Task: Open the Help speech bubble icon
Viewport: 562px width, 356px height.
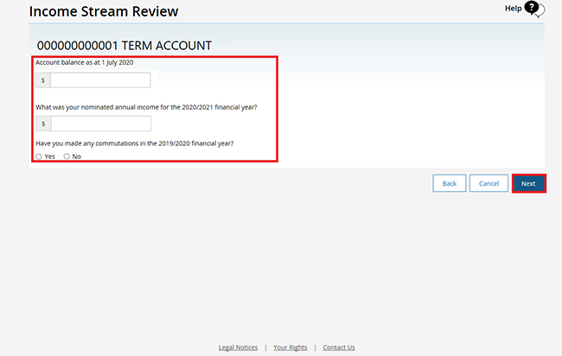Action: point(534,9)
